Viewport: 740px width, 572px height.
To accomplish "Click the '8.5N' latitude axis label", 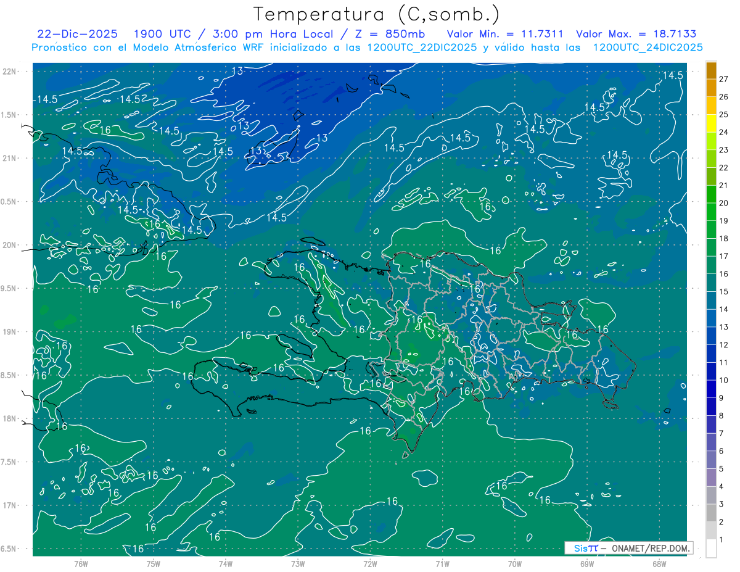I will 9,375.
